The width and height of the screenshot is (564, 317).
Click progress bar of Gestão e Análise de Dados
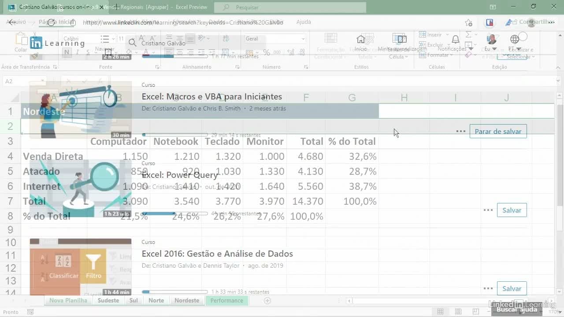175,291
